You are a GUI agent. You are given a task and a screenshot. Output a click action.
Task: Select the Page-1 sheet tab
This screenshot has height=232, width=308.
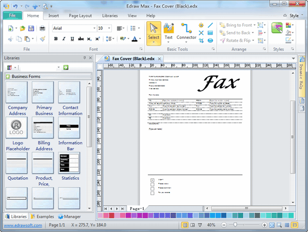(x=137, y=208)
